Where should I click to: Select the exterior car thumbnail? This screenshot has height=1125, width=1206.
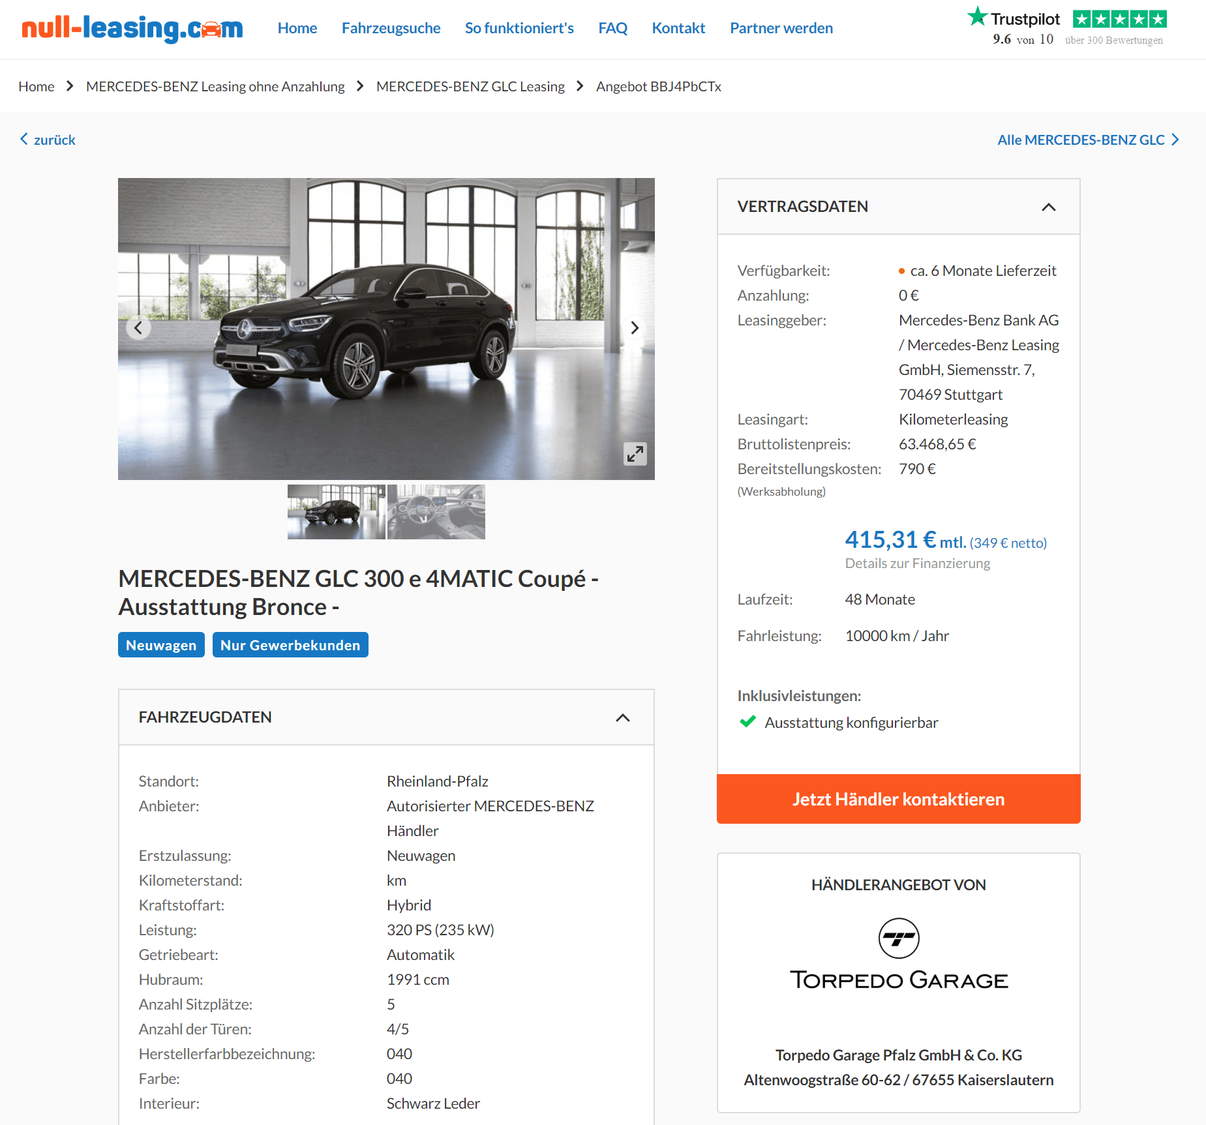tap(336, 512)
